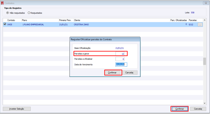
Task: Click client name CRISTINA ZANO
Action: (x=81, y=25)
